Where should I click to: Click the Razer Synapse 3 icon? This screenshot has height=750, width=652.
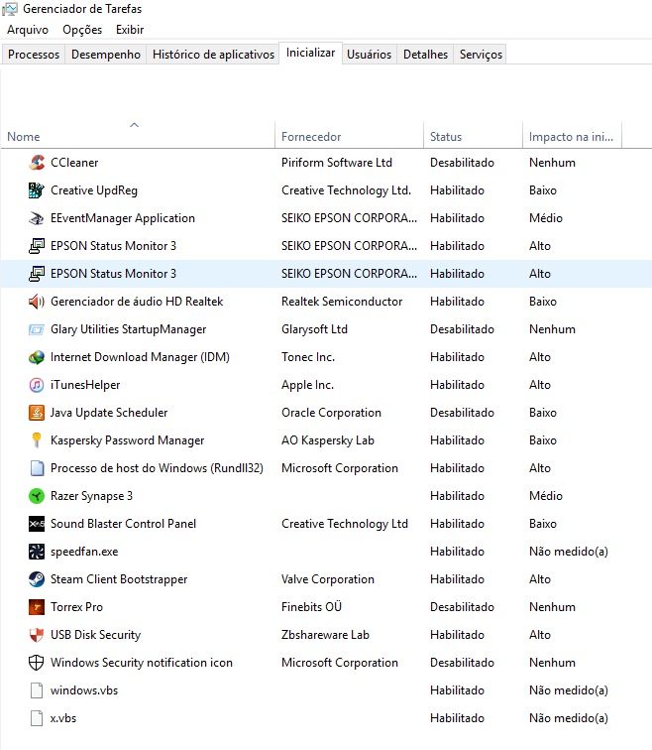pyautogui.click(x=37, y=496)
